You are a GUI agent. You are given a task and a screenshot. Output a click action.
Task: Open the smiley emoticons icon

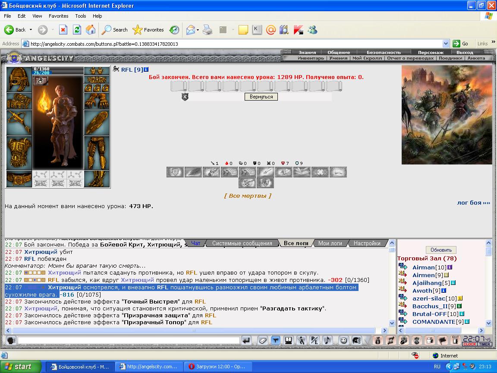point(343,341)
